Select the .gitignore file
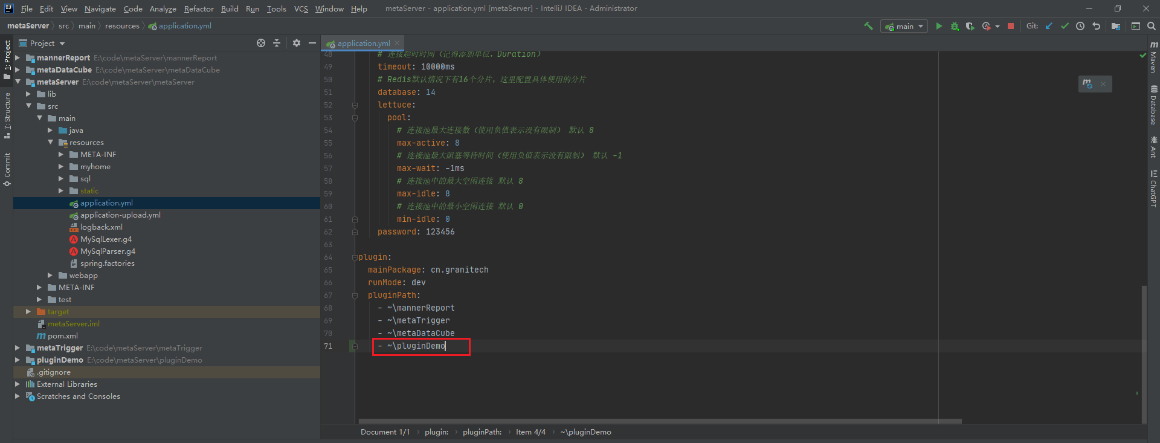This screenshot has height=443, width=1160. click(54, 372)
